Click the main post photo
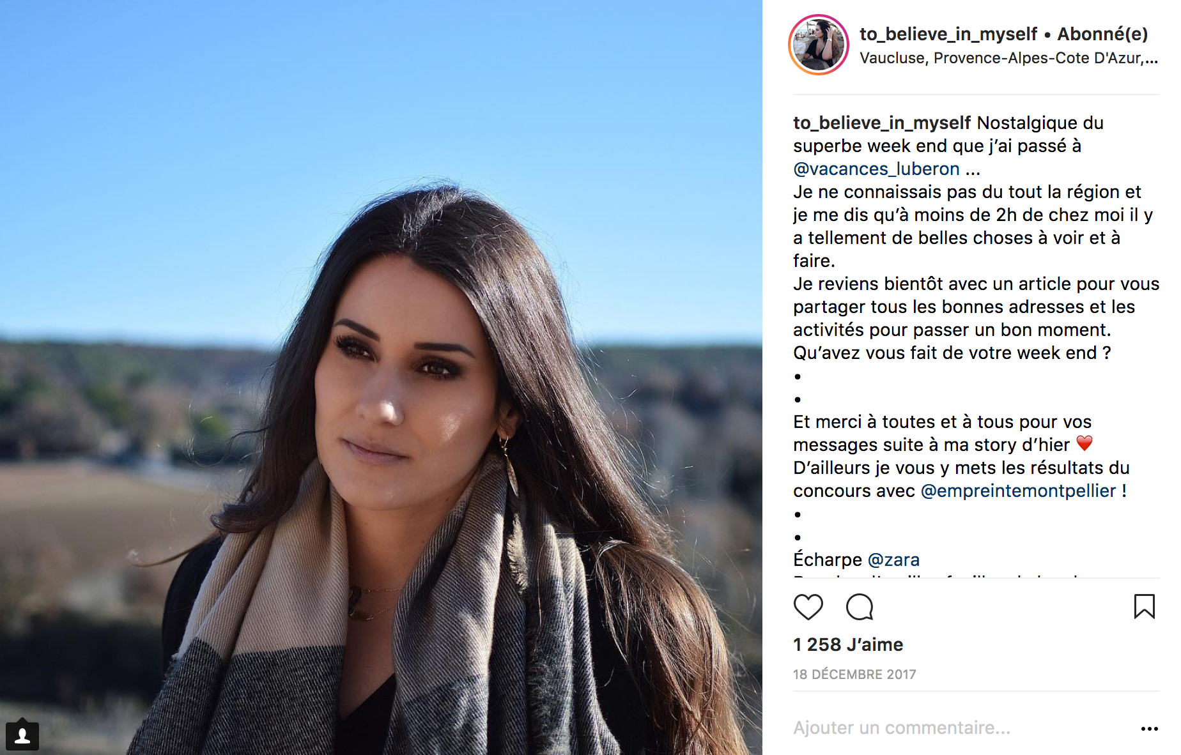This screenshot has width=1181, height=755. [381, 377]
